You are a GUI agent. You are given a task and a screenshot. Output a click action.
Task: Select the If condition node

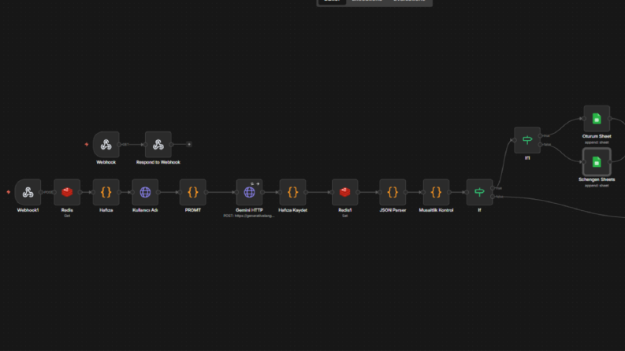pyautogui.click(x=479, y=192)
